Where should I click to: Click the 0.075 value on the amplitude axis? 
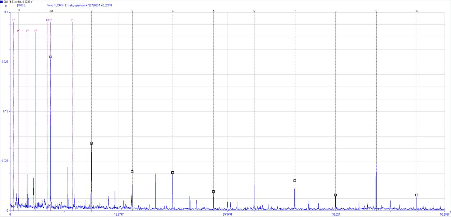[5, 161]
